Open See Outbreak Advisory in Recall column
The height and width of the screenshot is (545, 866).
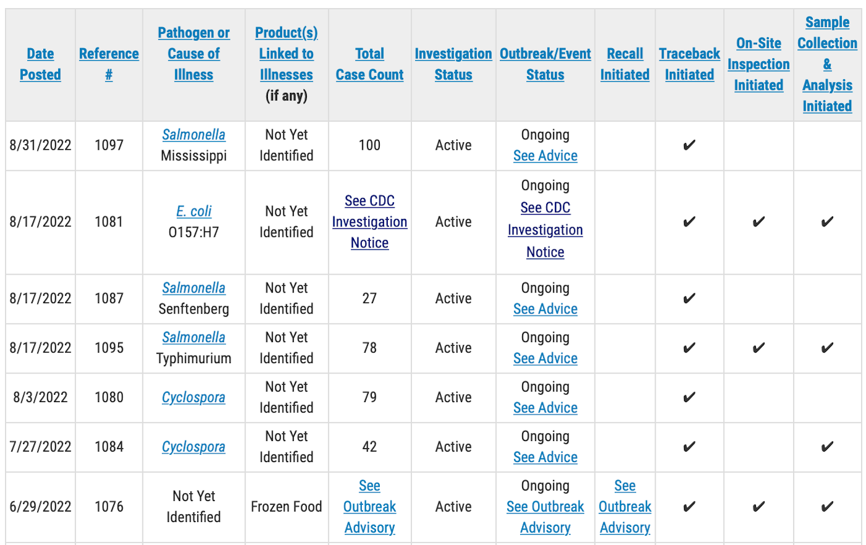pyautogui.click(x=625, y=507)
